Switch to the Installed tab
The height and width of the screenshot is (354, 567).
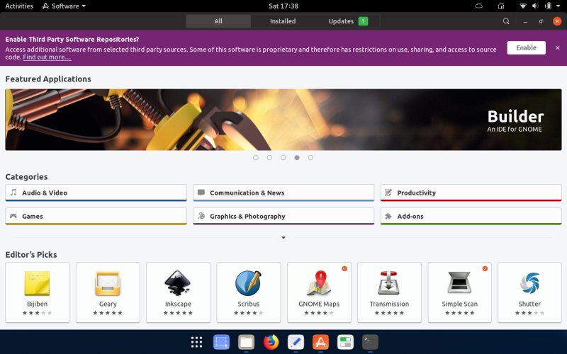283,21
